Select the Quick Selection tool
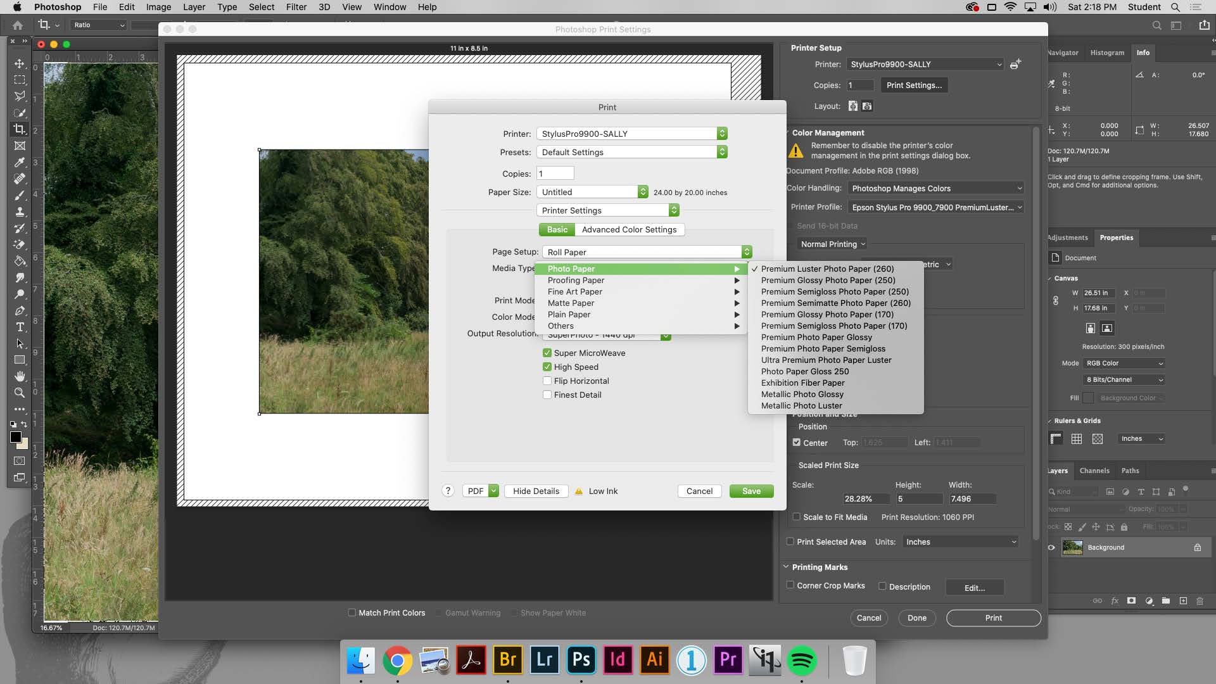Image resolution: width=1216 pixels, height=684 pixels. (20, 113)
